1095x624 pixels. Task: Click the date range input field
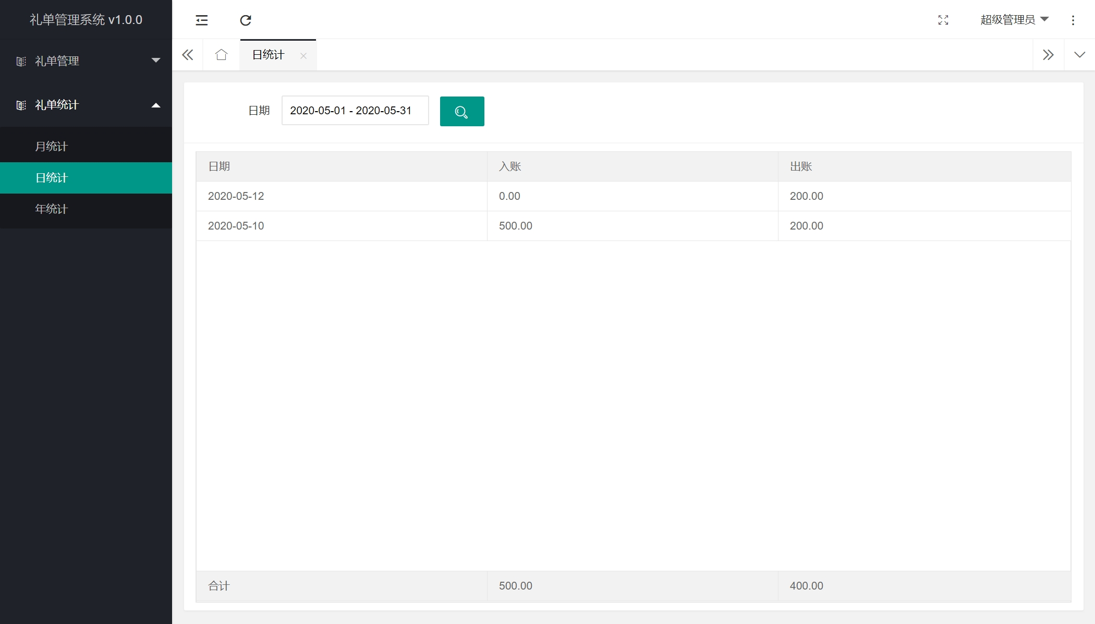tap(355, 111)
